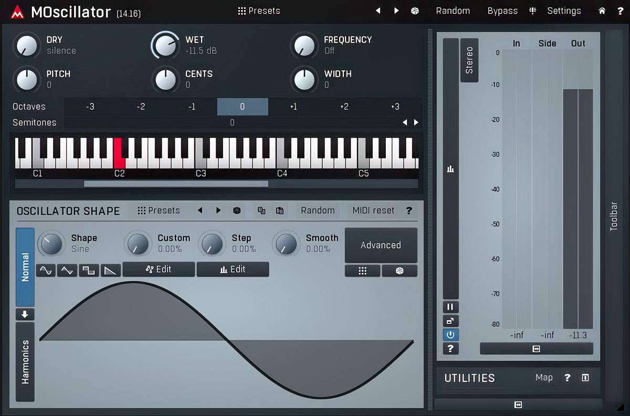Screen dimensions: 630x416
Task: Open Oscillator Shape Presets menu
Action: (159, 210)
